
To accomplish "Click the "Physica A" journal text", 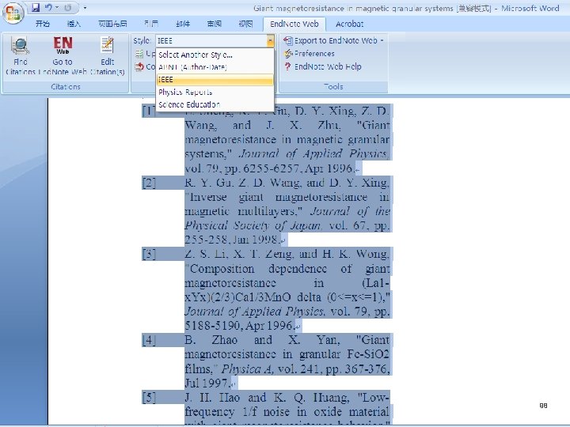I will (248, 369).
